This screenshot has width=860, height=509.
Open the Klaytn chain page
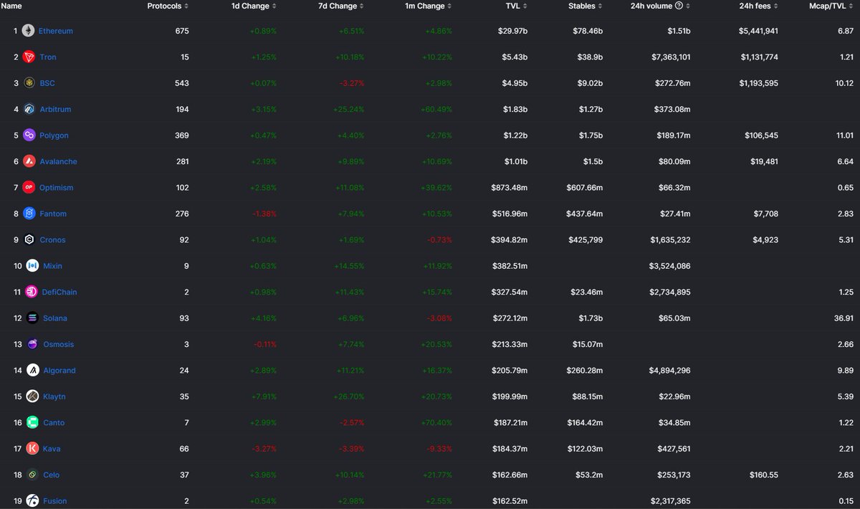tap(53, 396)
